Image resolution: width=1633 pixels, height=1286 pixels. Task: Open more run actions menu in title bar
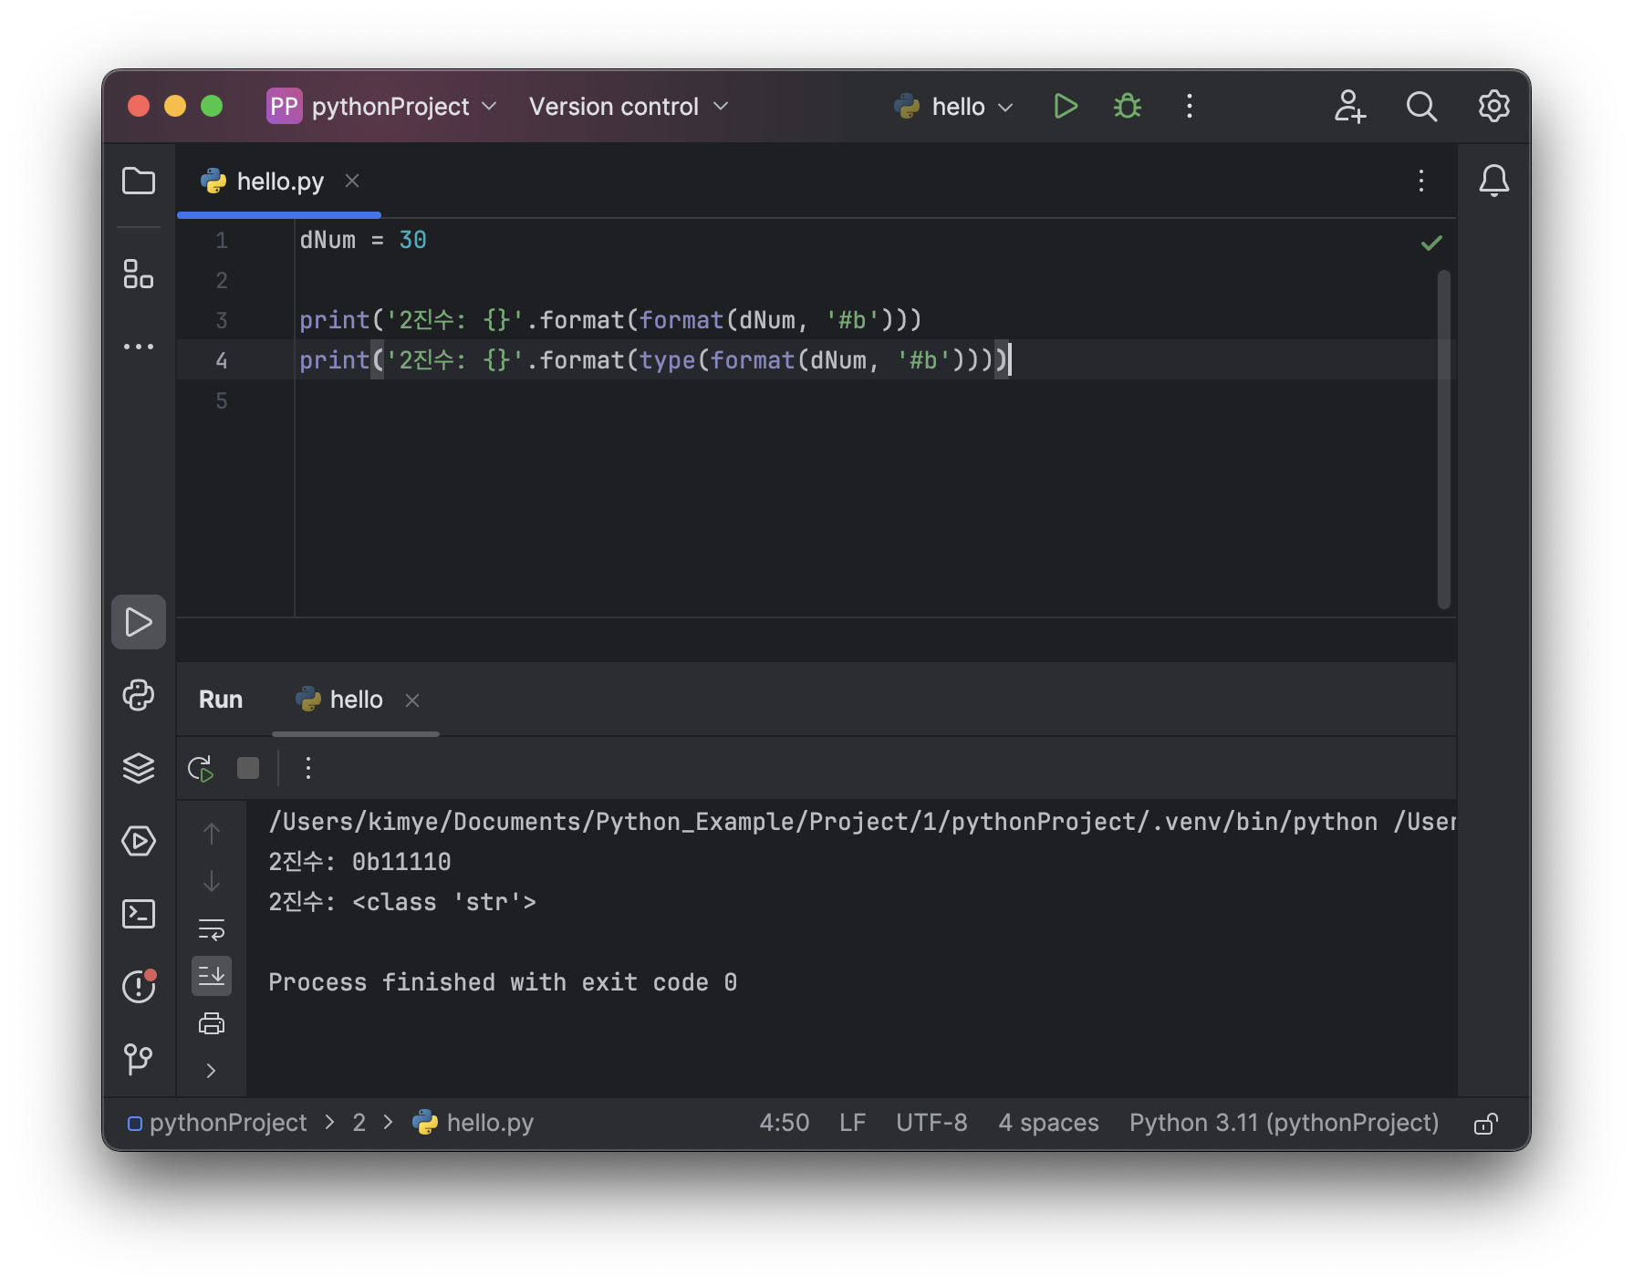pos(1189,107)
